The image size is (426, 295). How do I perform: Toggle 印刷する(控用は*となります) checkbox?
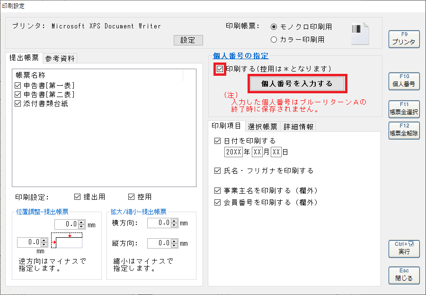point(220,69)
